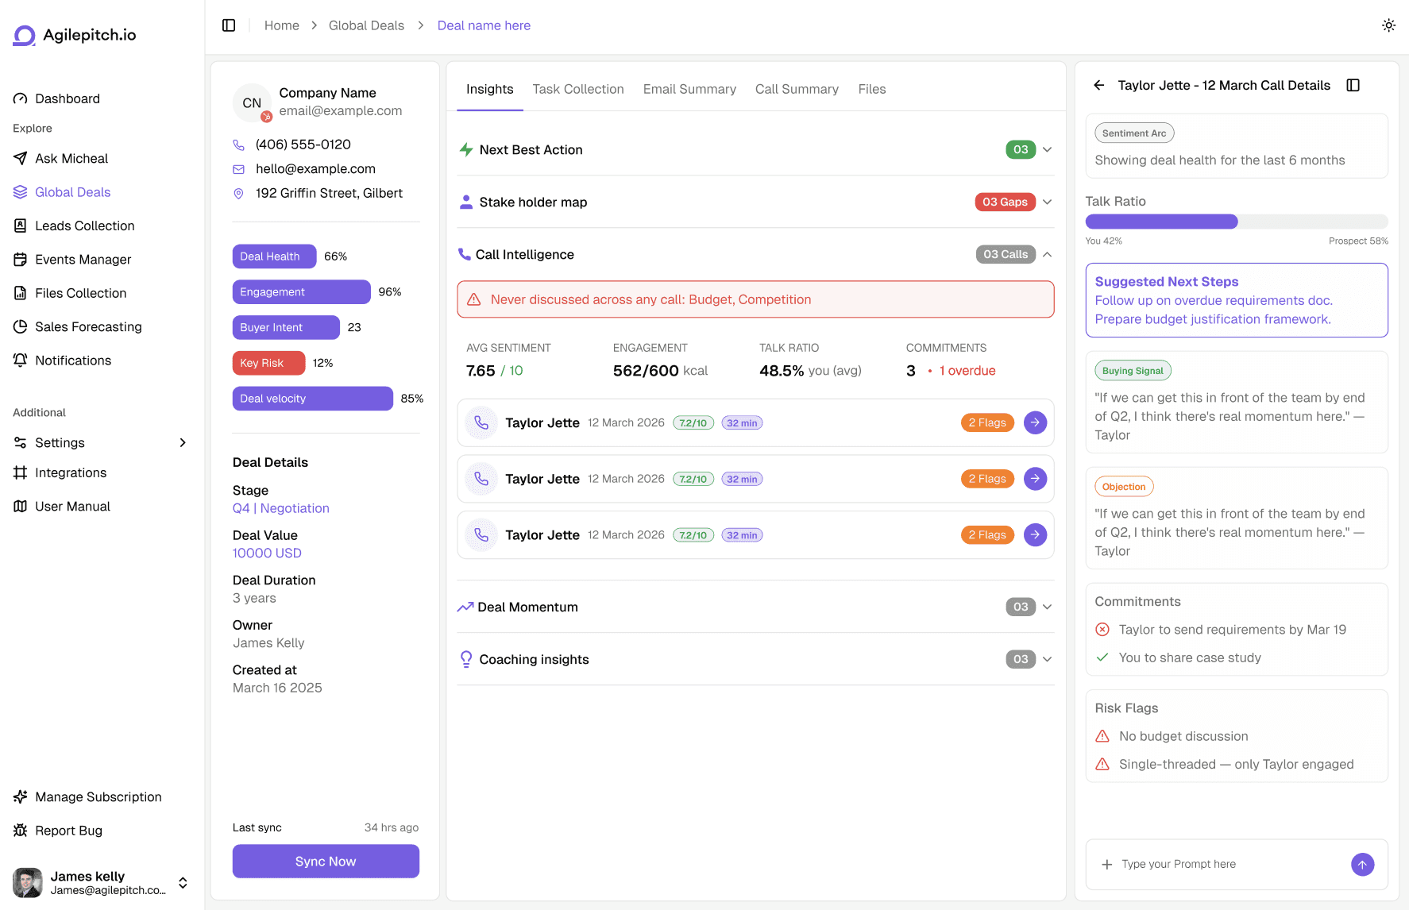The image size is (1409, 910).
Task: Expand the Settings submenu chevron
Action: [183, 442]
